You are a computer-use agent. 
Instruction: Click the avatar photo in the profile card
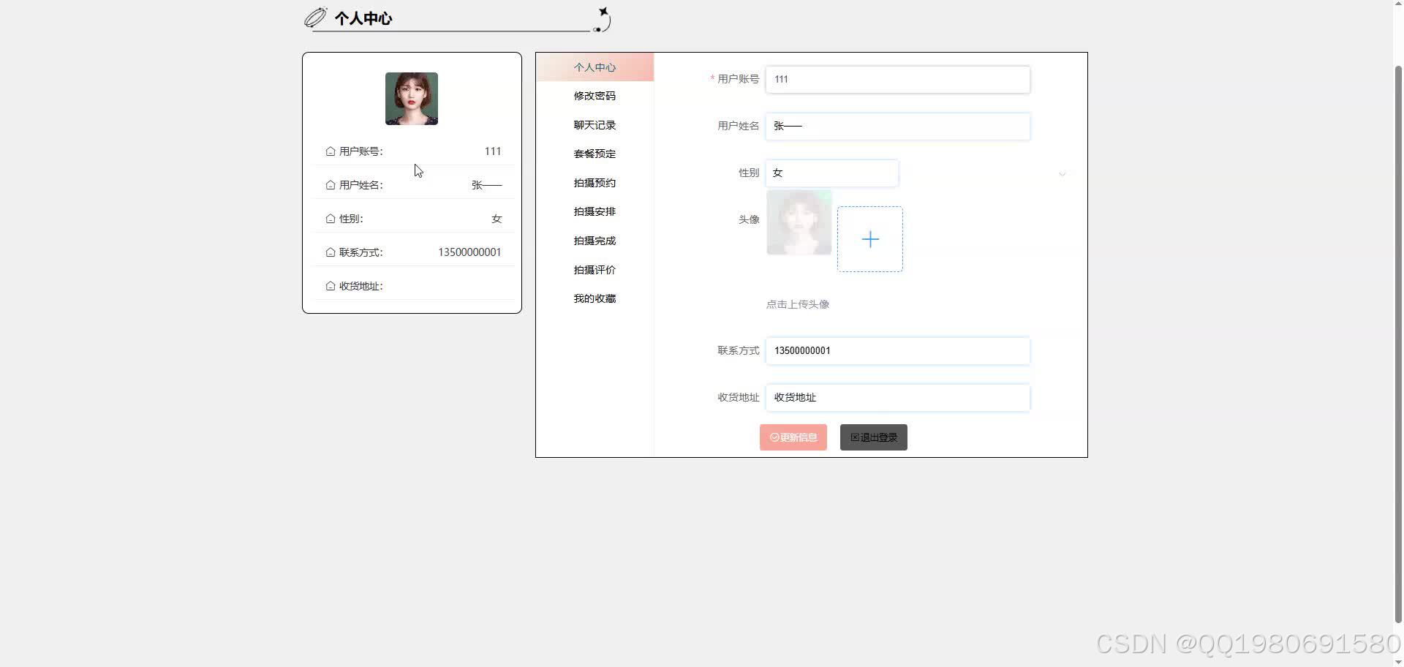tap(411, 98)
